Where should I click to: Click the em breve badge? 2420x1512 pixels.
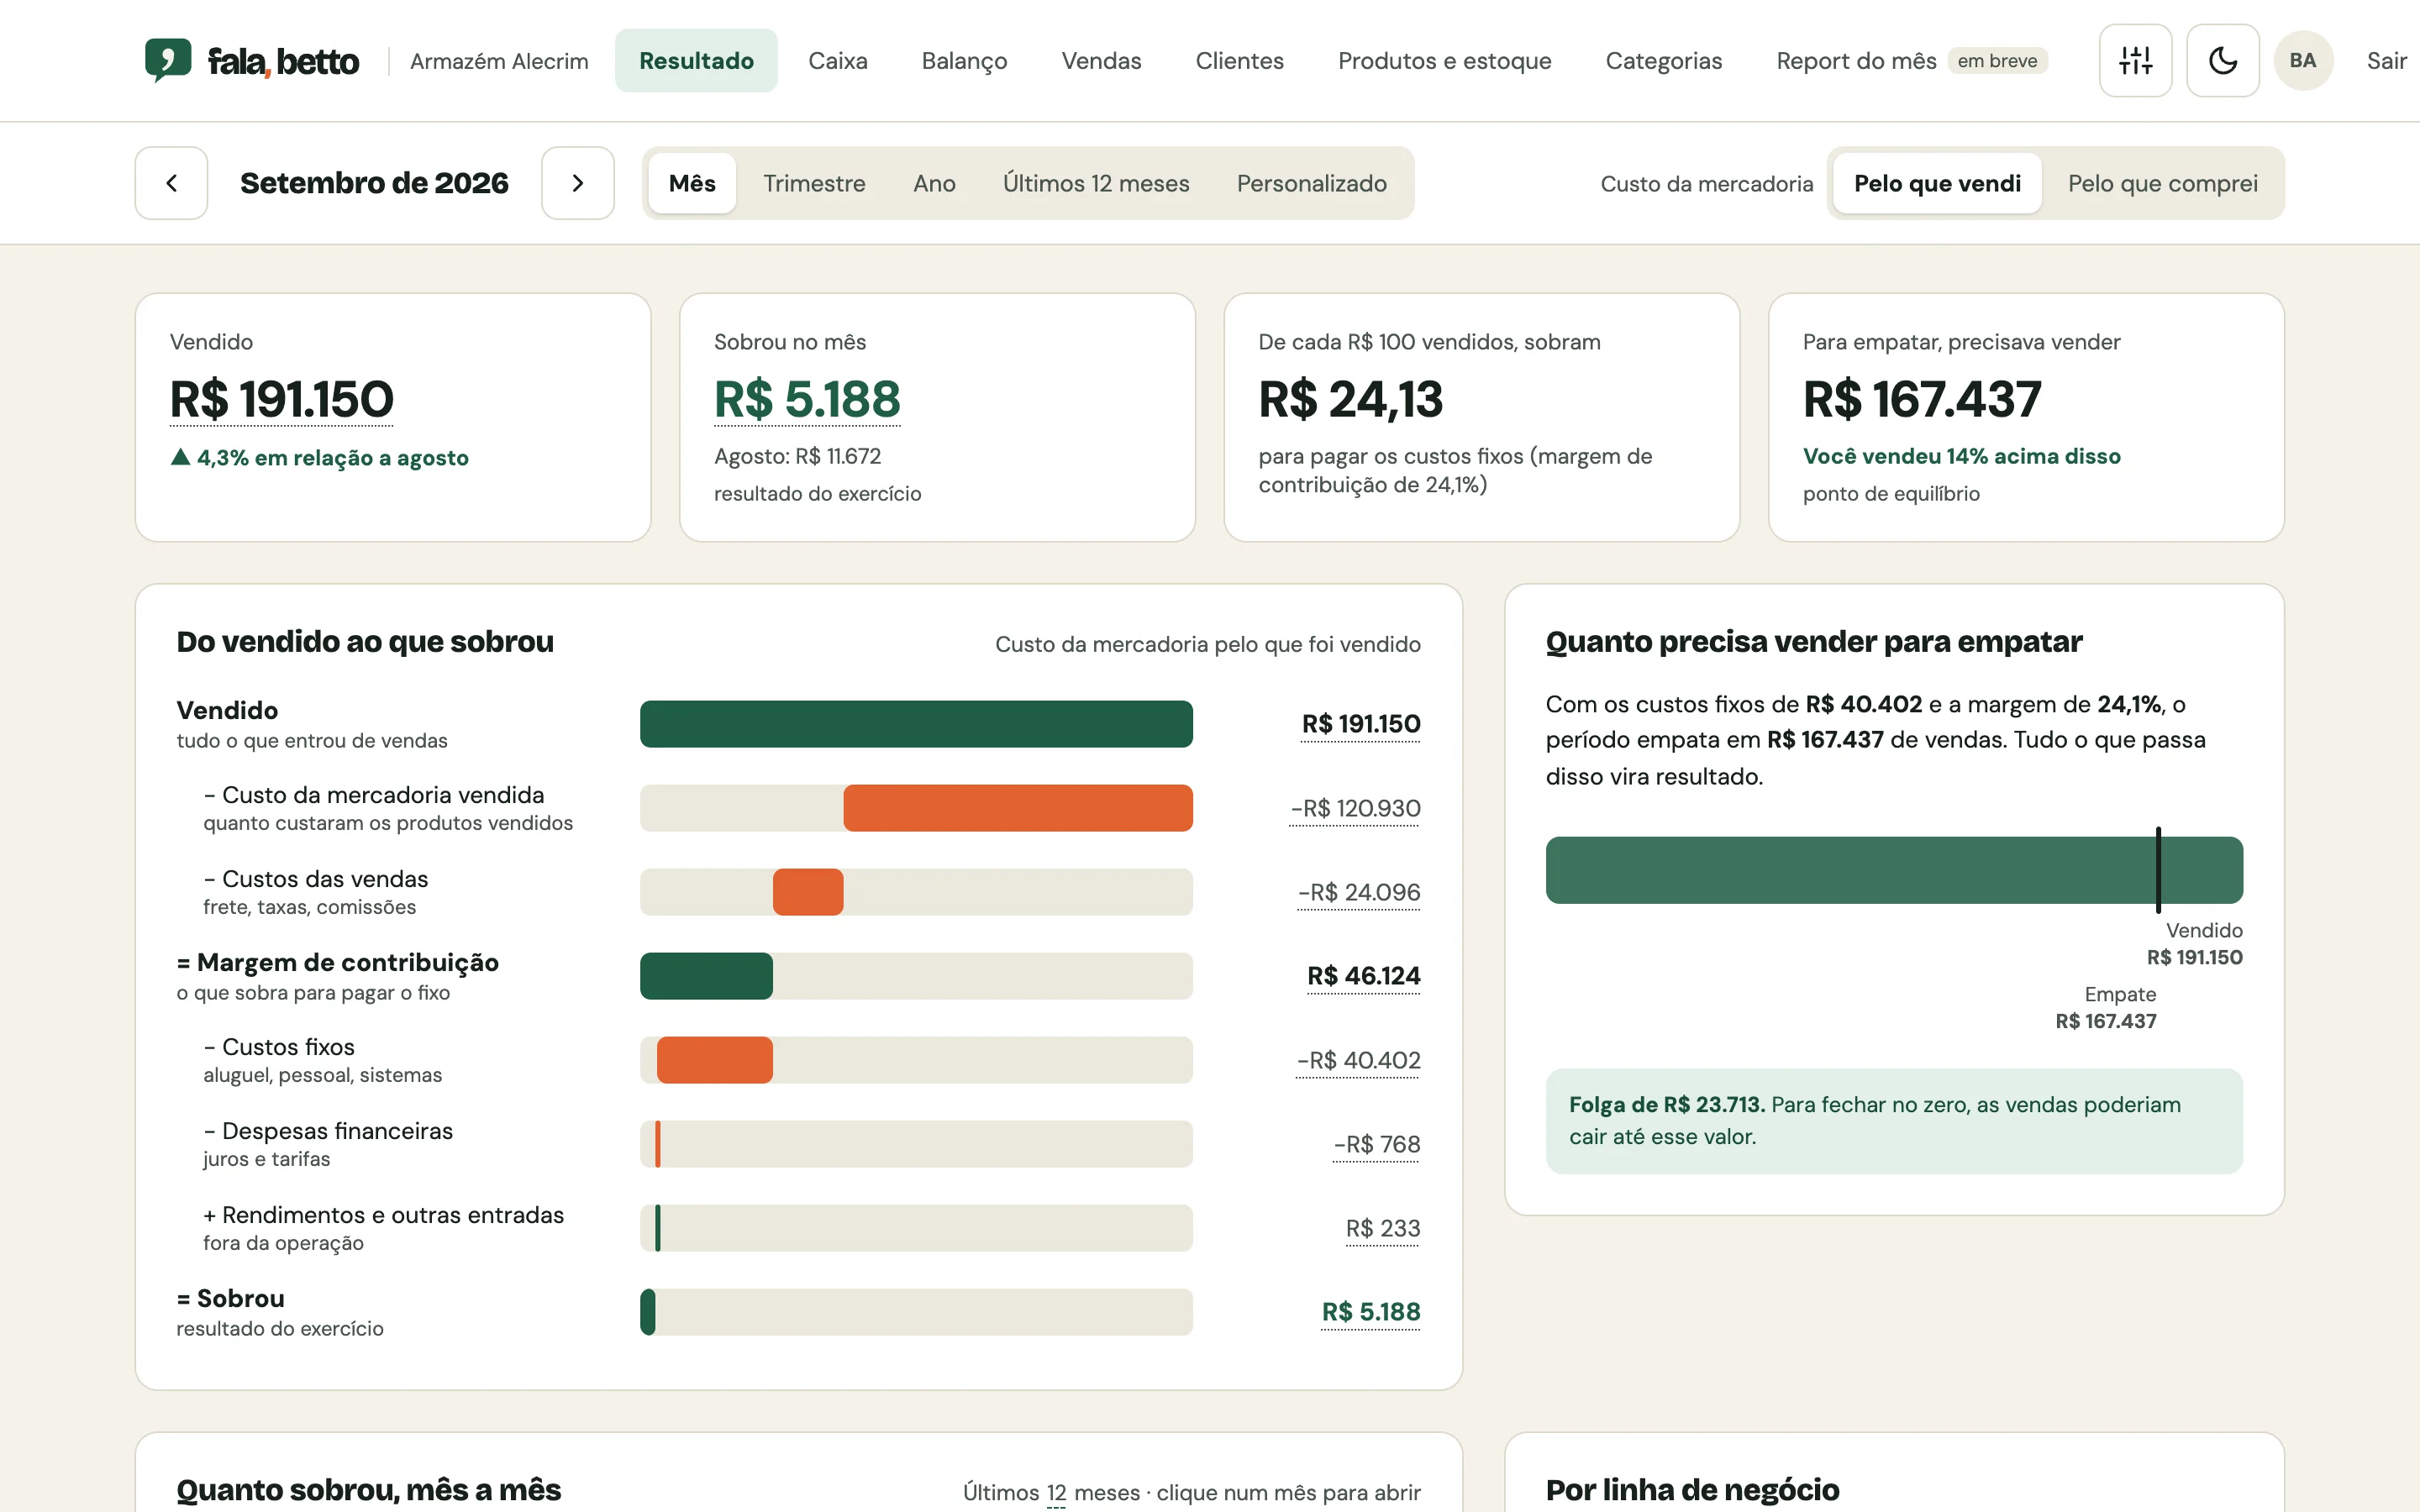click(x=1997, y=60)
